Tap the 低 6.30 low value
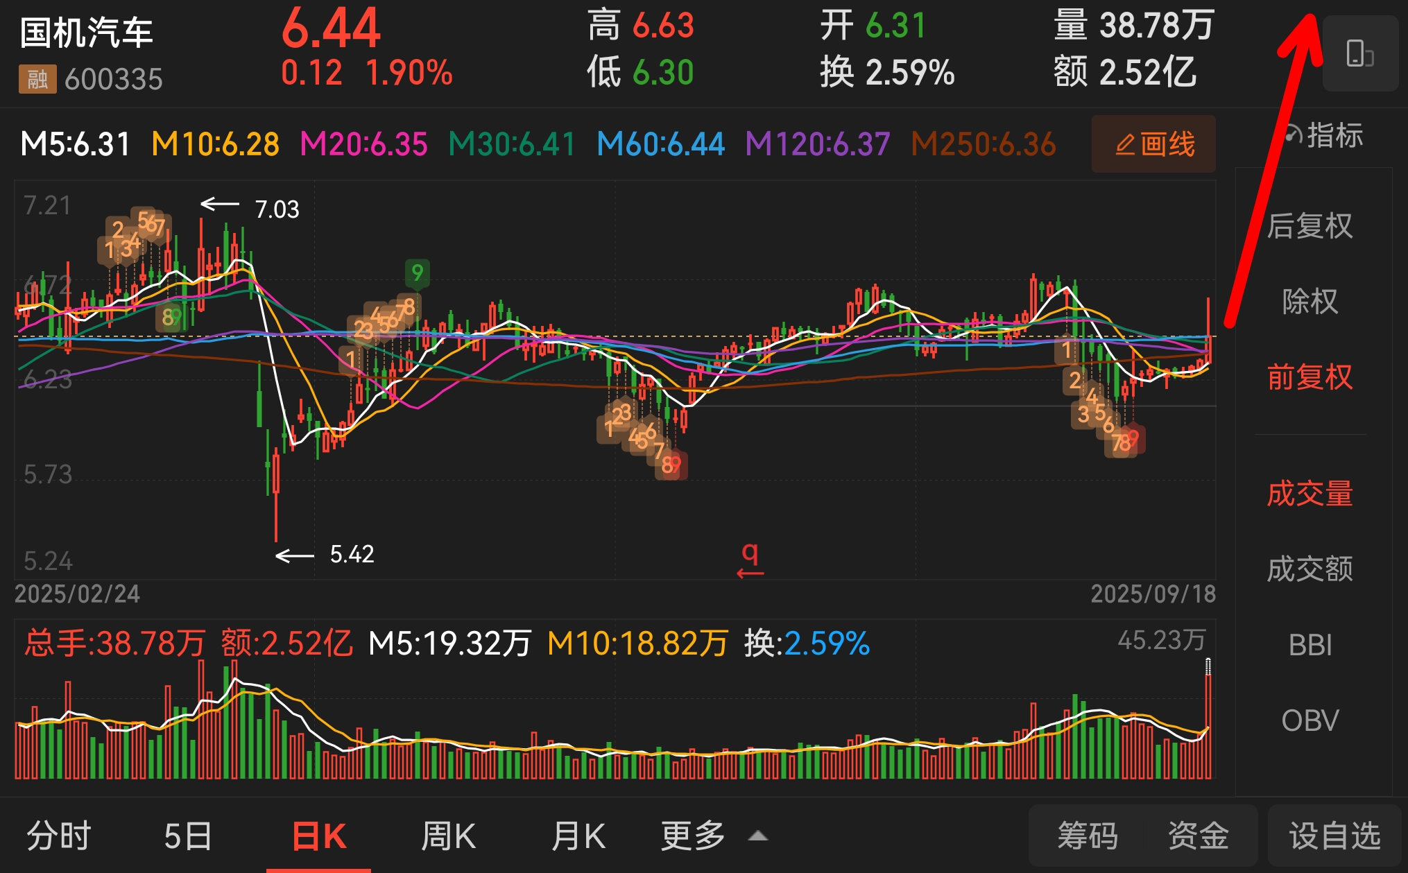This screenshot has width=1408, height=873. click(x=641, y=72)
